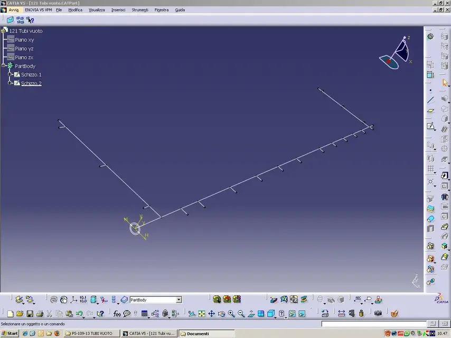Click the multi-view windows icon
This screenshot has width=451, height=338.
(x=261, y=314)
